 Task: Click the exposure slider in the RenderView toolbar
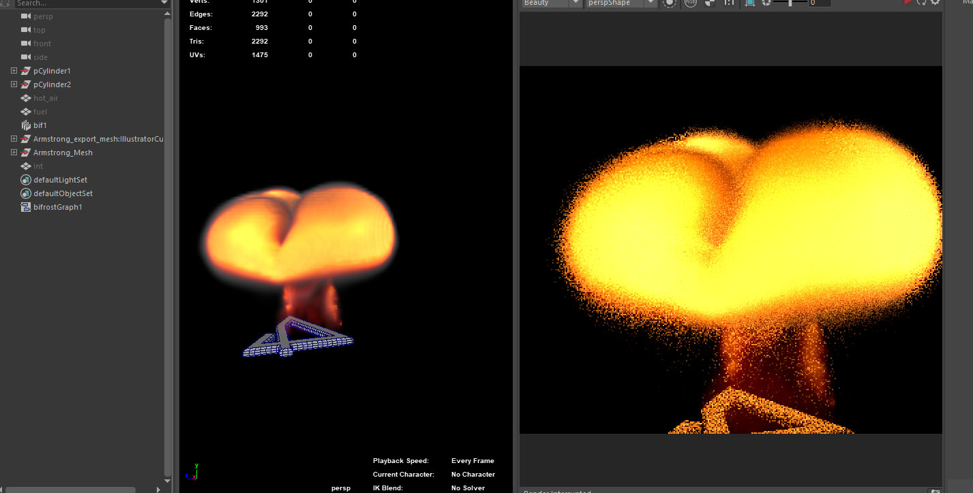click(789, 3)
